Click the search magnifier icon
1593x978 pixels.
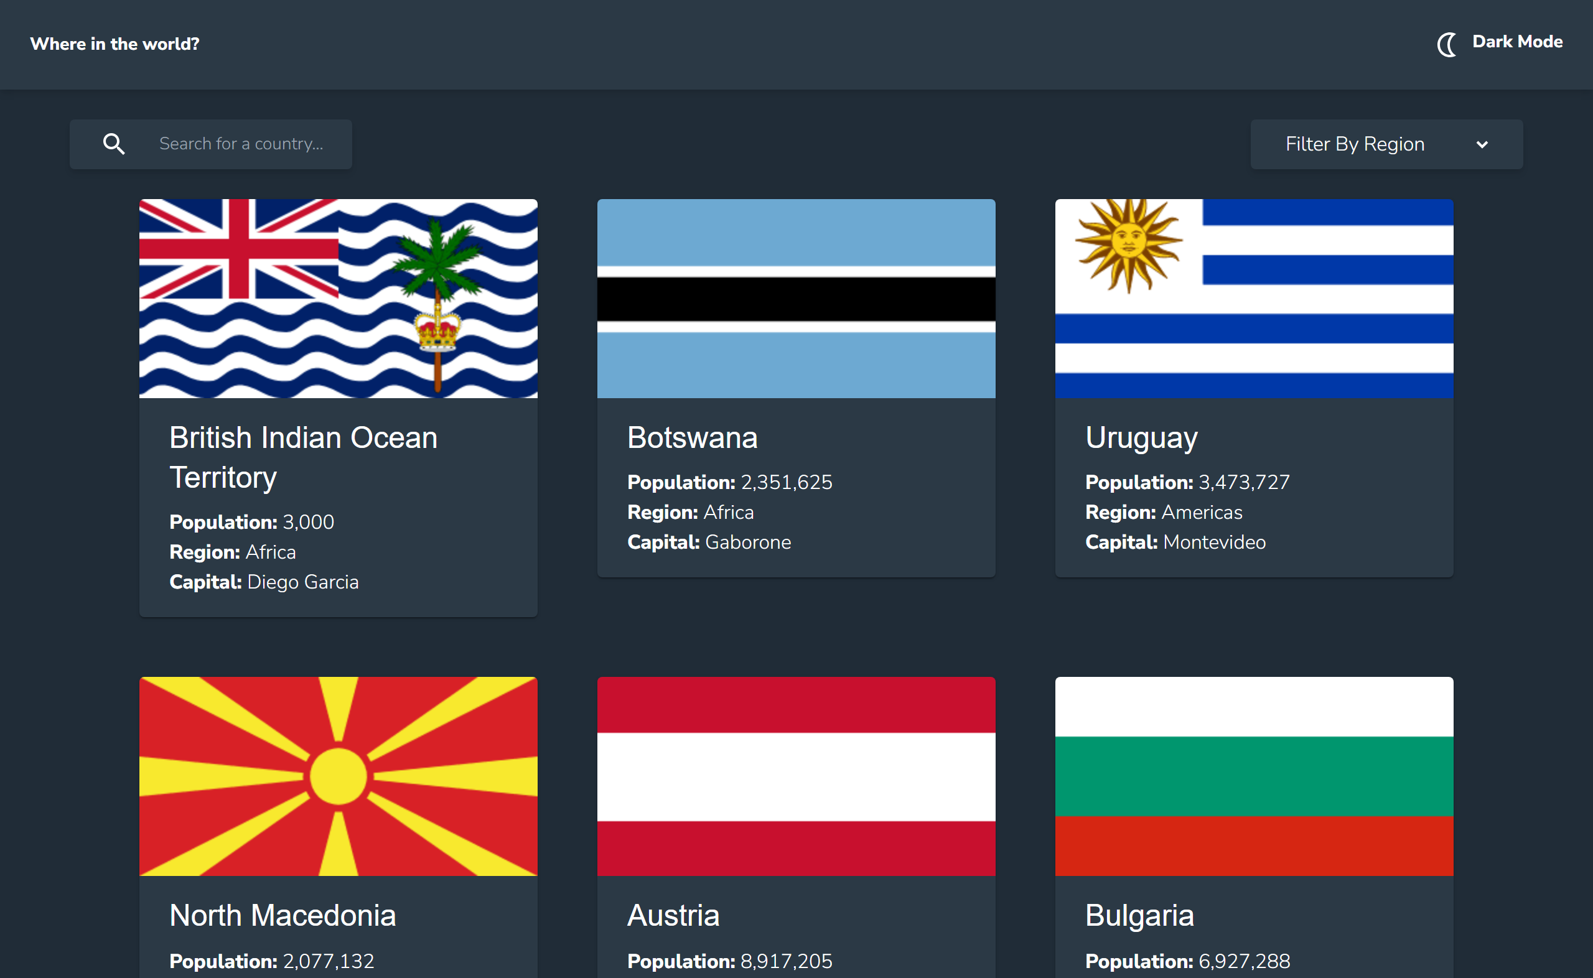(114, 144)
